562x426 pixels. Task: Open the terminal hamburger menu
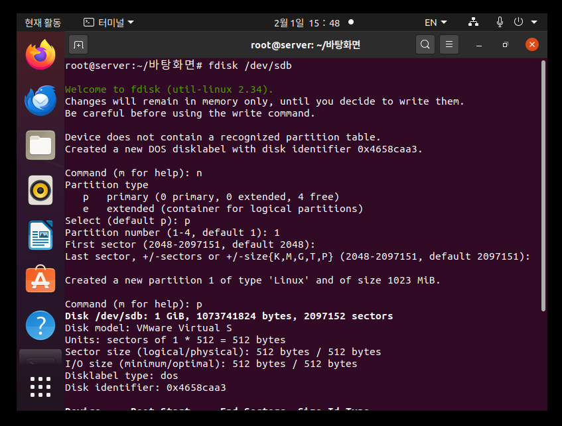click(x=449, y=44)
